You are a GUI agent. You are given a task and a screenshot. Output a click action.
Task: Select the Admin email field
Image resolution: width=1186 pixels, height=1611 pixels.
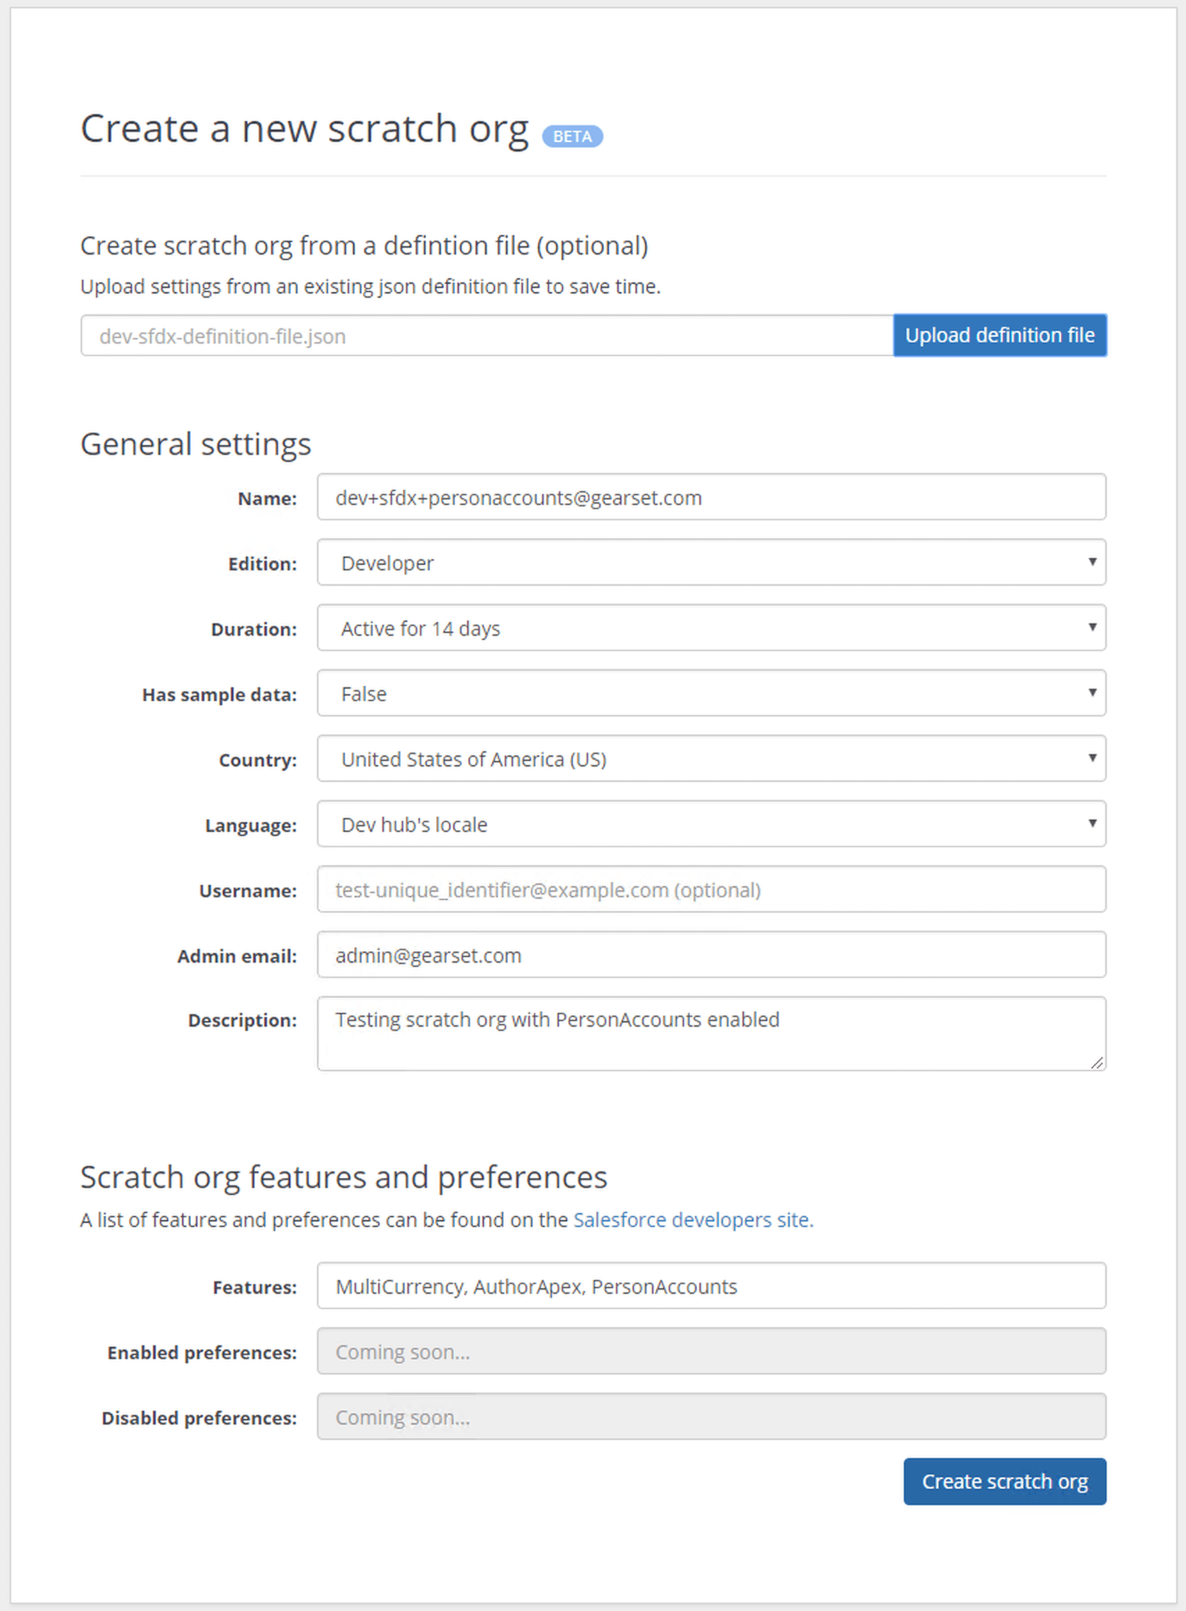tap(710, 954)
